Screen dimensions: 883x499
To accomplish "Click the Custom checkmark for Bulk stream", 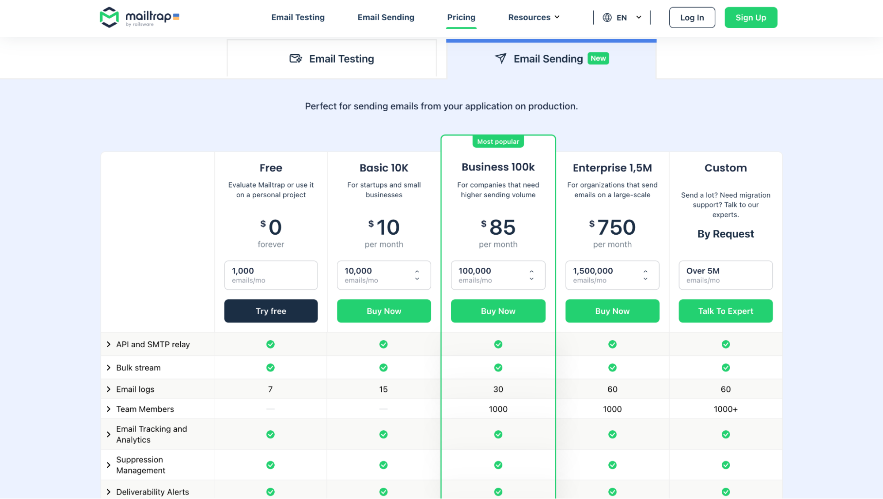I will (x=726, y=368).
